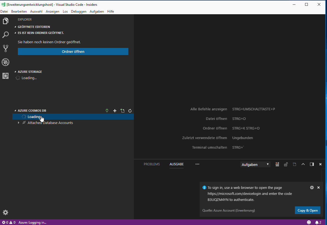327x225 pixels.
Task: Click the Quelle: Azure Account text
Action: pyautogui.click(x=229, y=210)
